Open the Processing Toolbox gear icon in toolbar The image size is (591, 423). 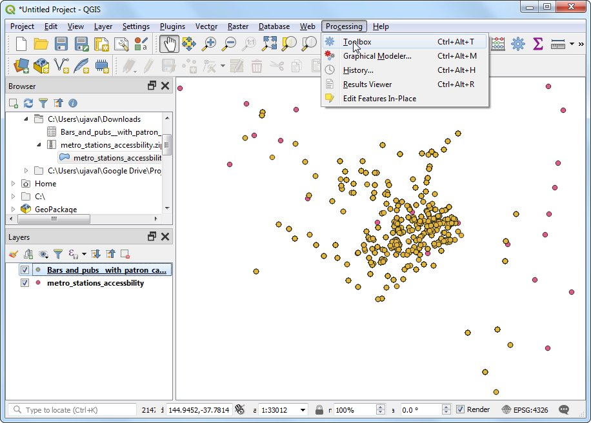pos(517,44)
